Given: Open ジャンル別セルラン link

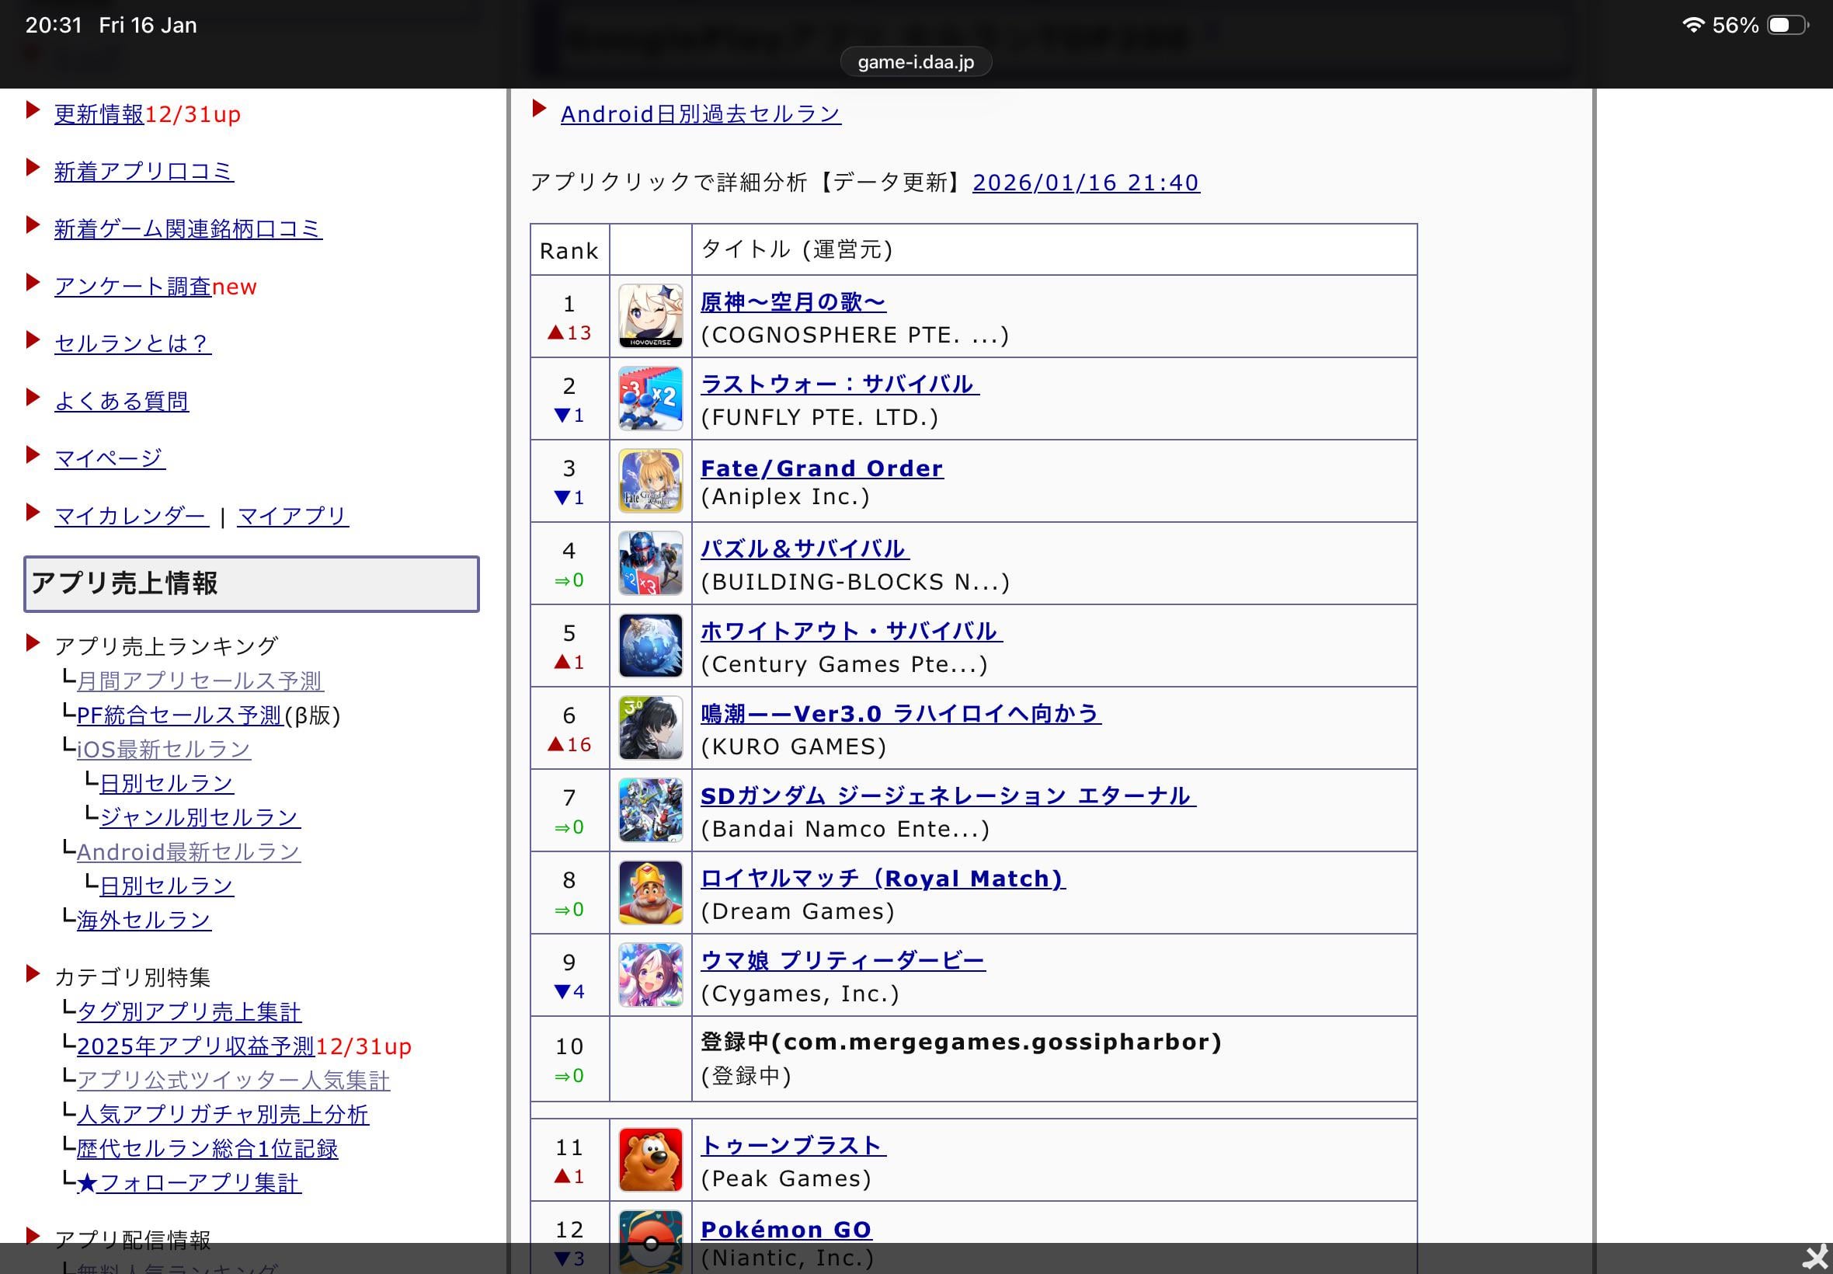Looking at the screenshot, I should click(x=200, y=817).
